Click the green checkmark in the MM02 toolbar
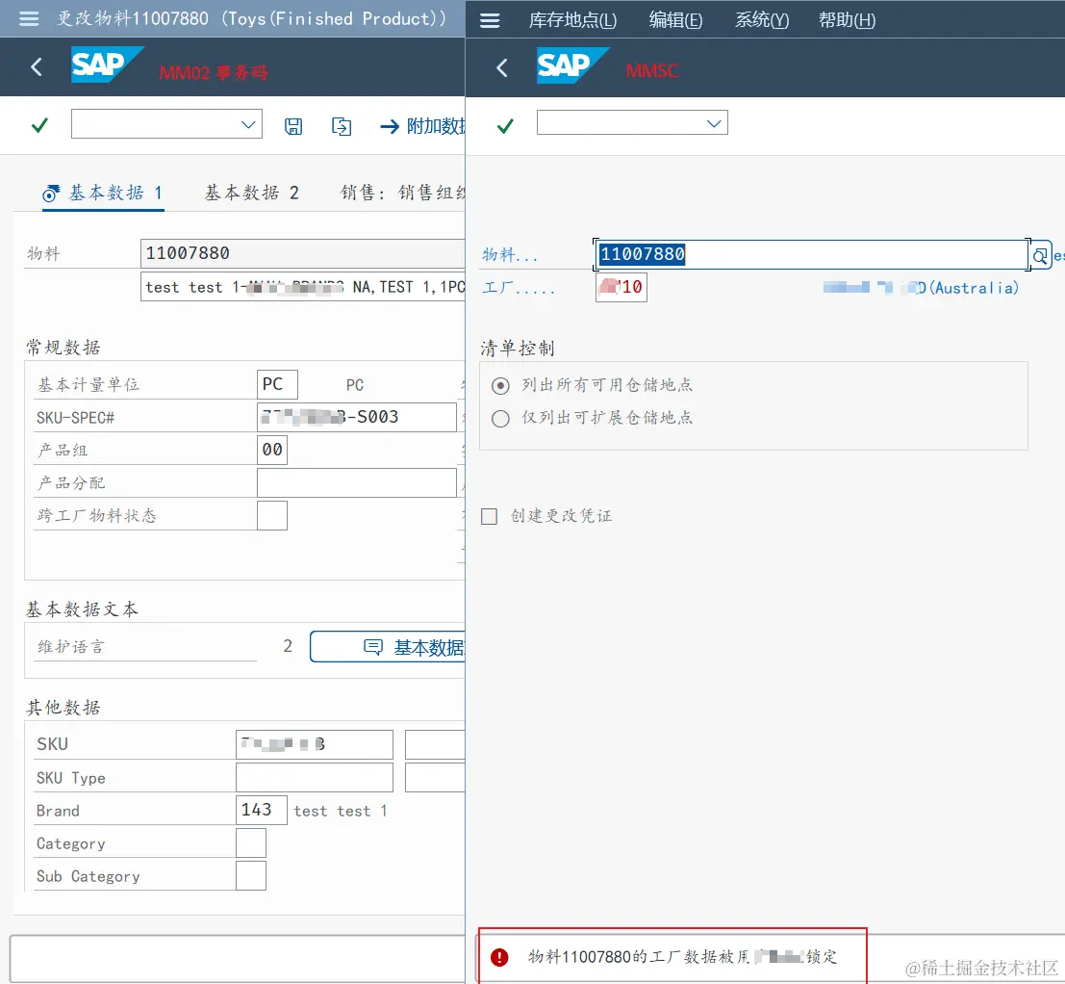 [40, 125]
